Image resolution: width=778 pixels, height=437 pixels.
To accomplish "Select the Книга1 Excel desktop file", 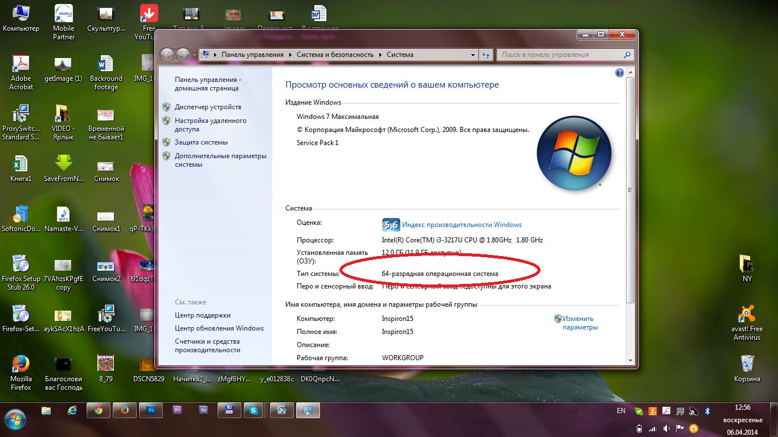I will [21, 168].
